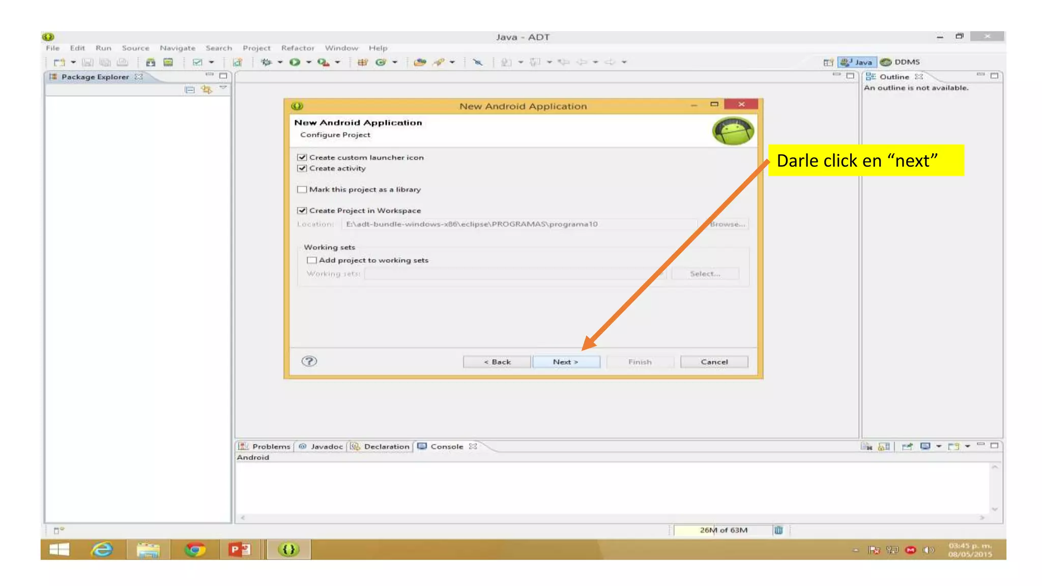Open the Refactor menu
1042x586 pixels.
[298, 48]
